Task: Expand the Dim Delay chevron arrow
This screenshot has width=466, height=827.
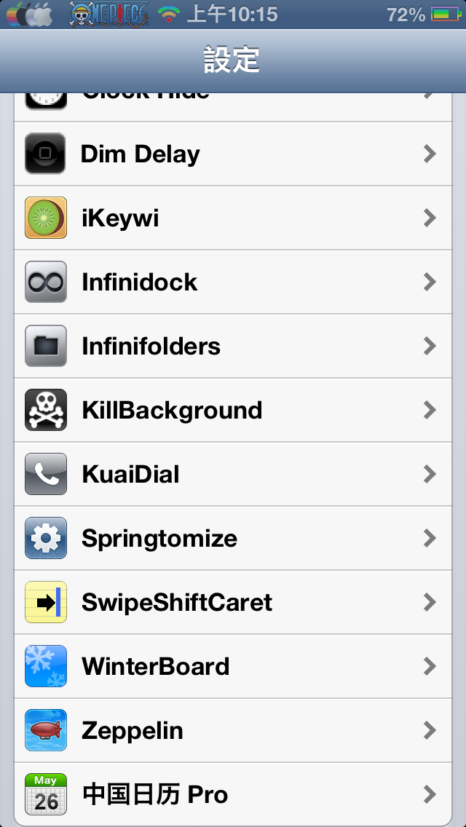Action: click(x=430, y=154)
